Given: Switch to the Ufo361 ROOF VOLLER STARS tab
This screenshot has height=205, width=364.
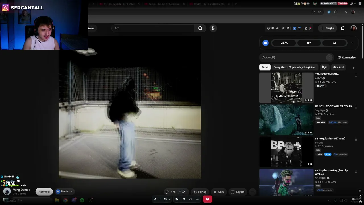Looking at the screenshot, I should coord(209,4).
